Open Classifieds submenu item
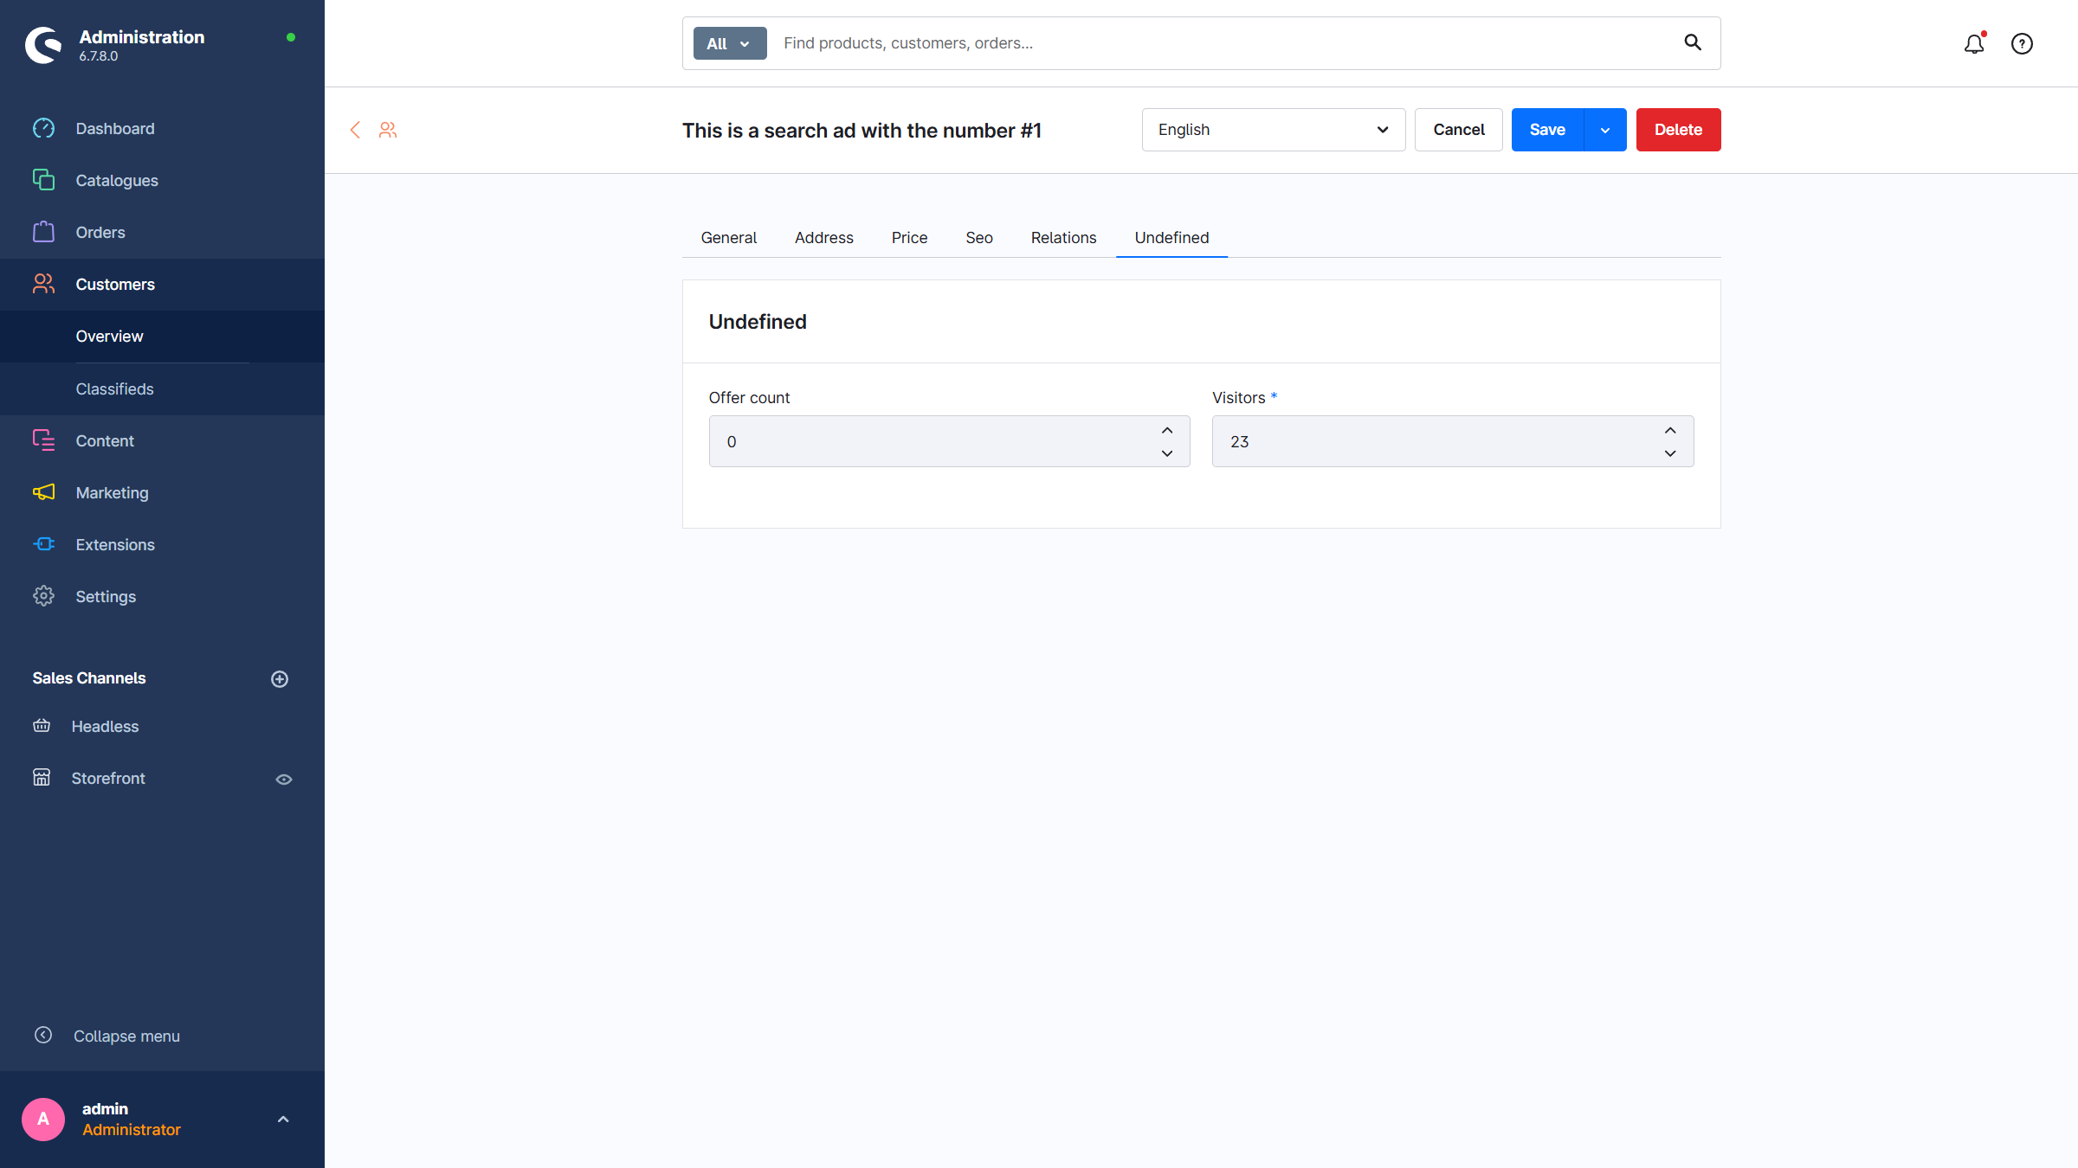The width and height of the screenshot is (2078, 1168). point(114,389)
